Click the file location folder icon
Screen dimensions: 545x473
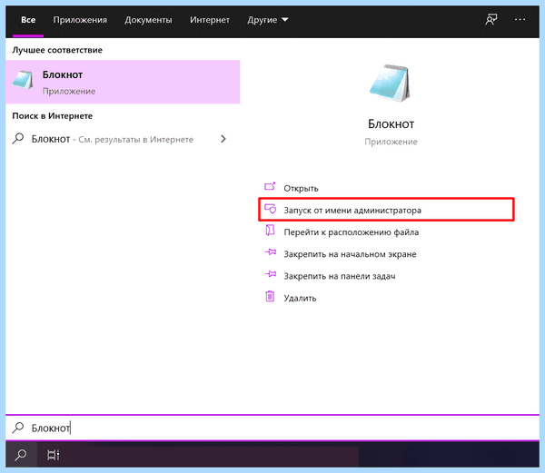click(x=270, y=231)
